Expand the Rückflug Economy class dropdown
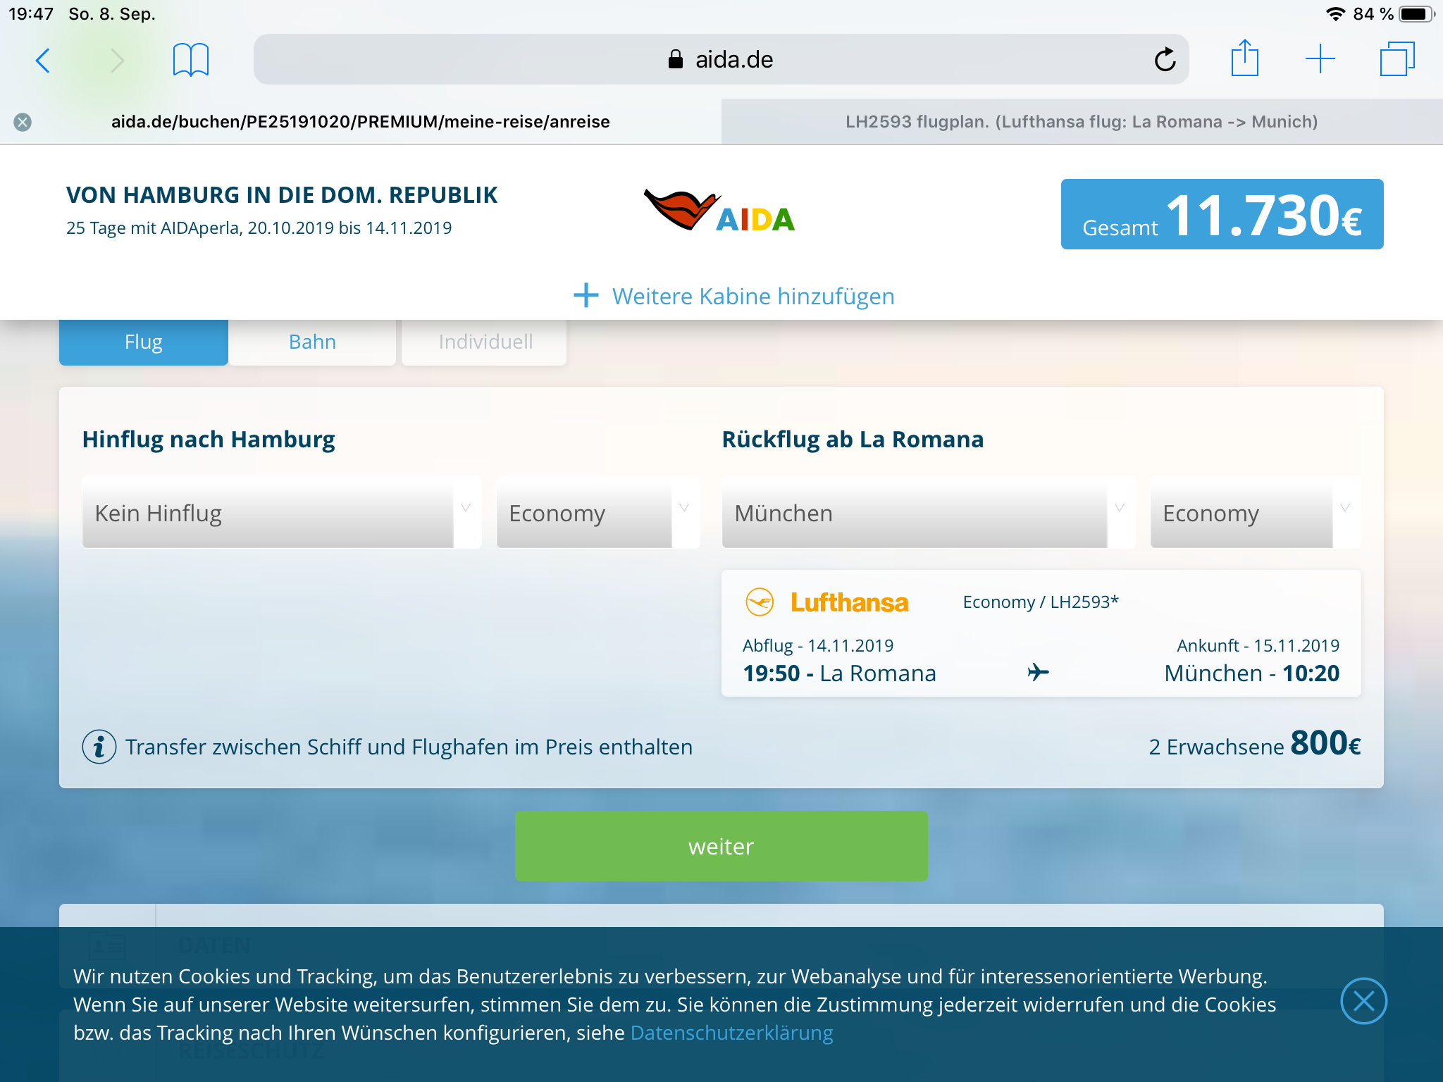This screenshot has width=1443, height=1082. [x=1254, y=513]
